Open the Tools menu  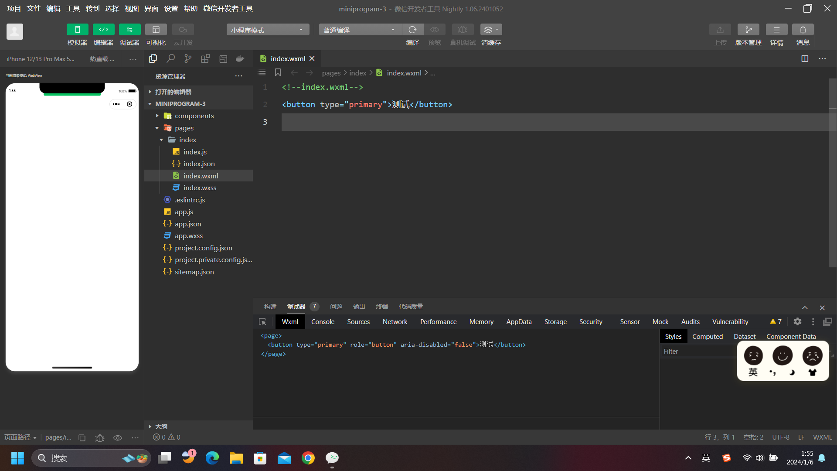(73, 8)
